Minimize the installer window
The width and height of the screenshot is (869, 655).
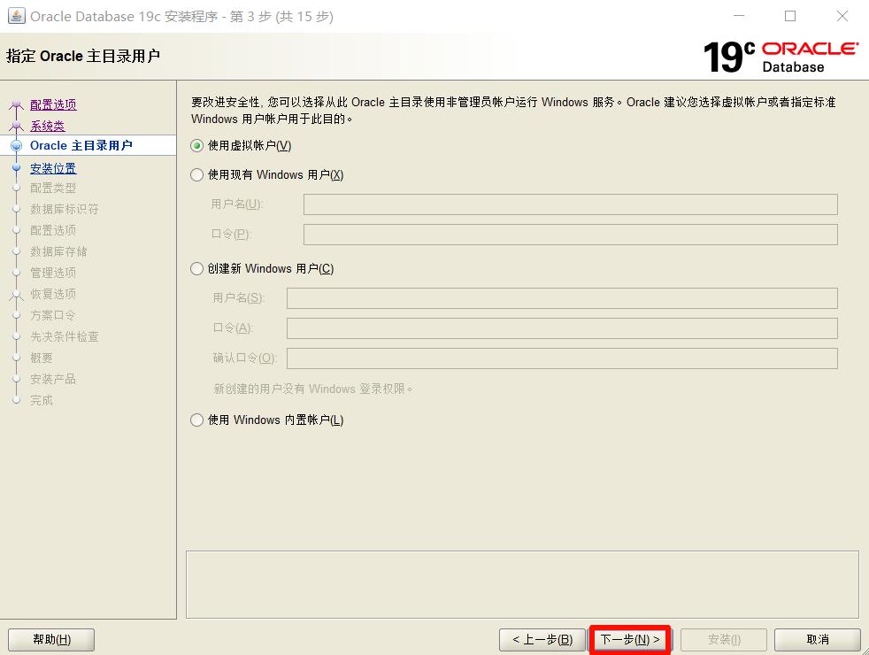(739, 16)
